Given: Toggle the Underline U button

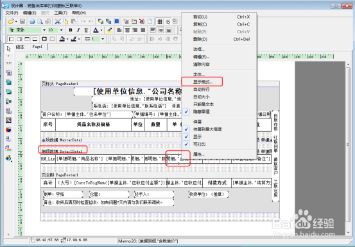Looking at the screenshot, I should point(86,30).
